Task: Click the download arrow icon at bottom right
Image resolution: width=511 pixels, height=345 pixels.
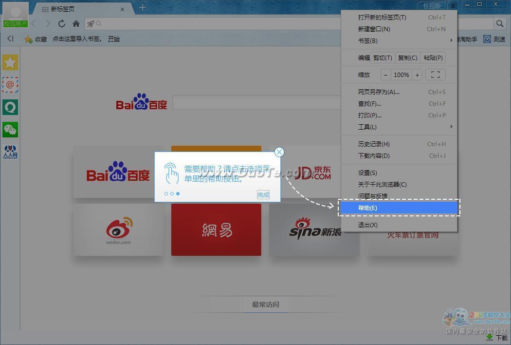Action: (x=490, y=338)
